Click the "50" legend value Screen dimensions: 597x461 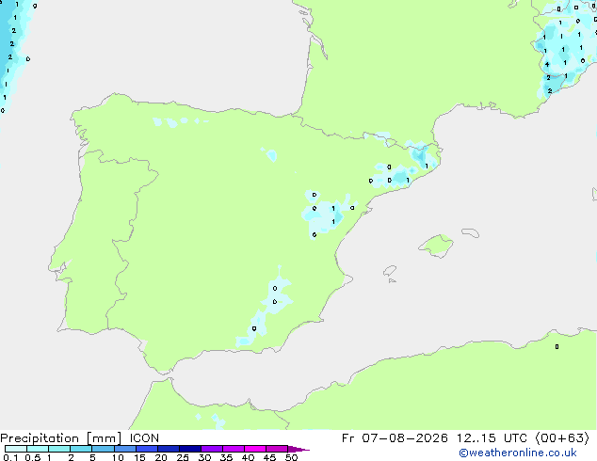pos(291,457)
